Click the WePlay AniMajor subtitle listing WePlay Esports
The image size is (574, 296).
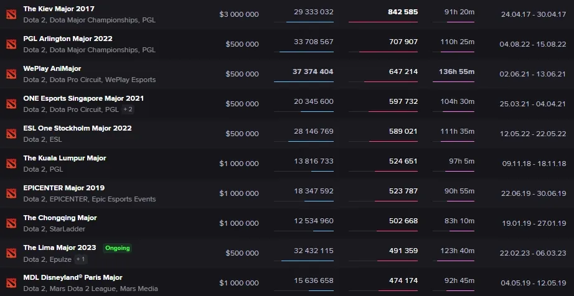[89, 80]
